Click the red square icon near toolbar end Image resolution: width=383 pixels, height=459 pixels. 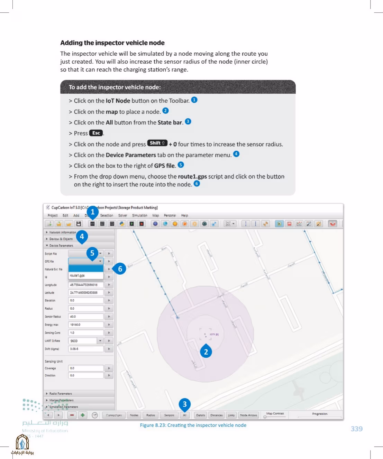[x=289, y=224]
